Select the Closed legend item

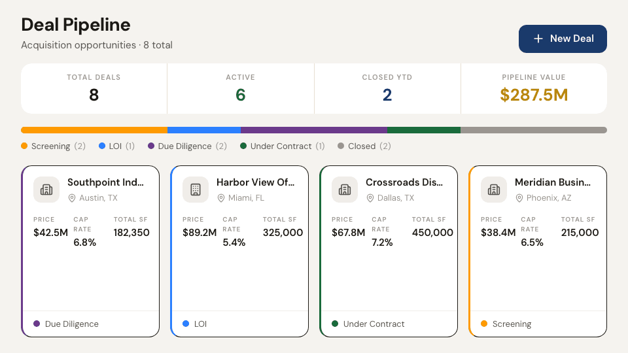364,146
